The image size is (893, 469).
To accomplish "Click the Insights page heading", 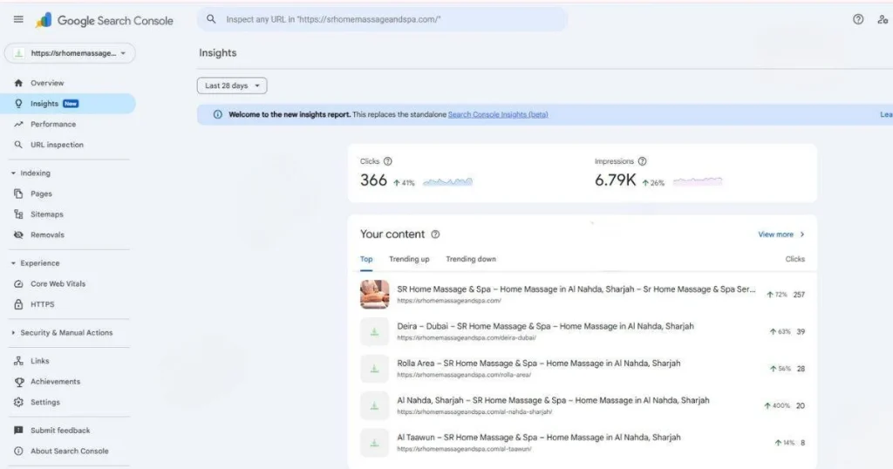I will pos(217,53).
